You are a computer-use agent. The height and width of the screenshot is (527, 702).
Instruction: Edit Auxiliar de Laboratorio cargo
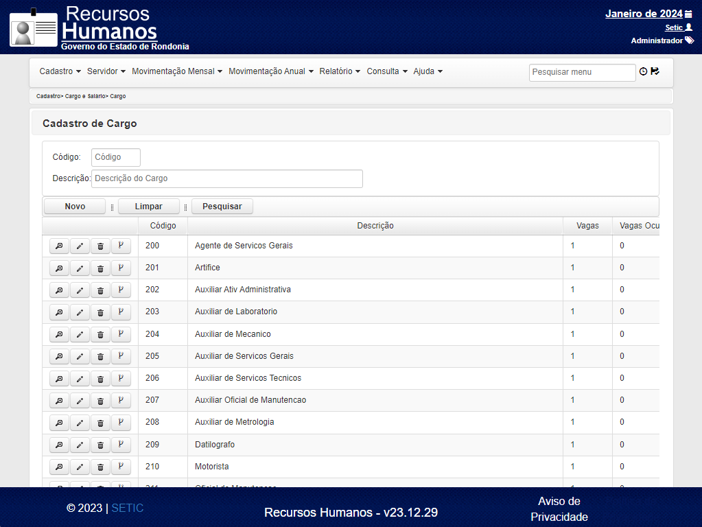coord(80,312)
